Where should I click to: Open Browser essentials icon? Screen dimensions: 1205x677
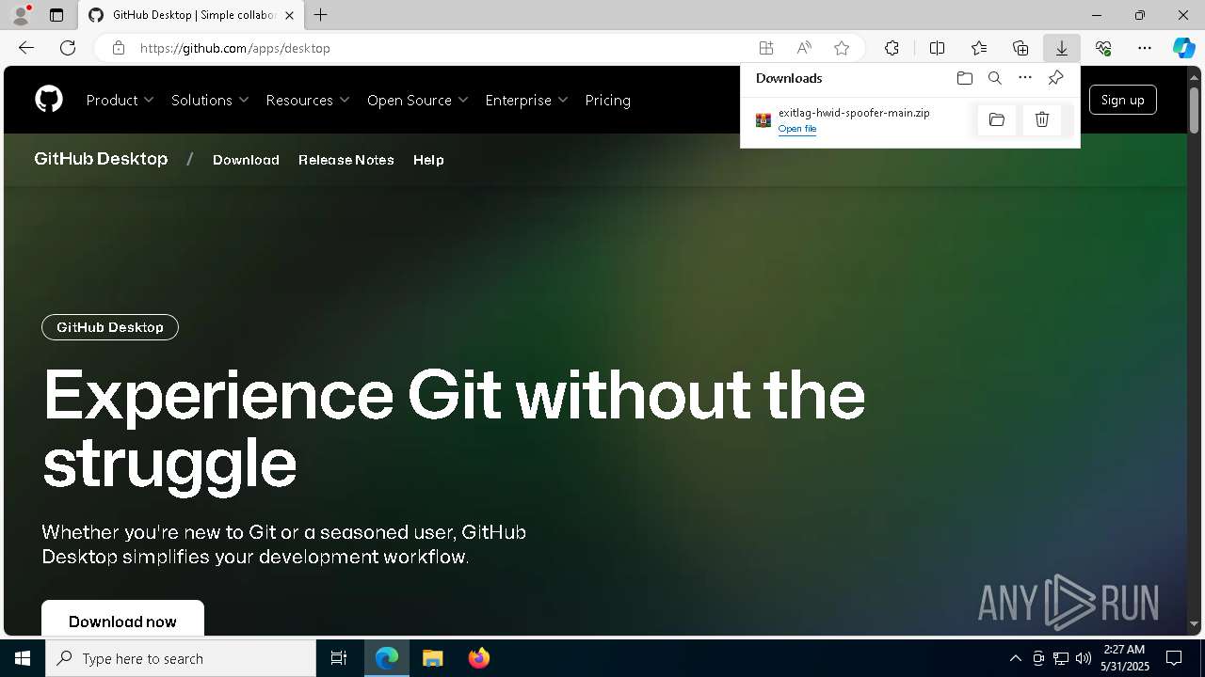[x=1103, y=48]
